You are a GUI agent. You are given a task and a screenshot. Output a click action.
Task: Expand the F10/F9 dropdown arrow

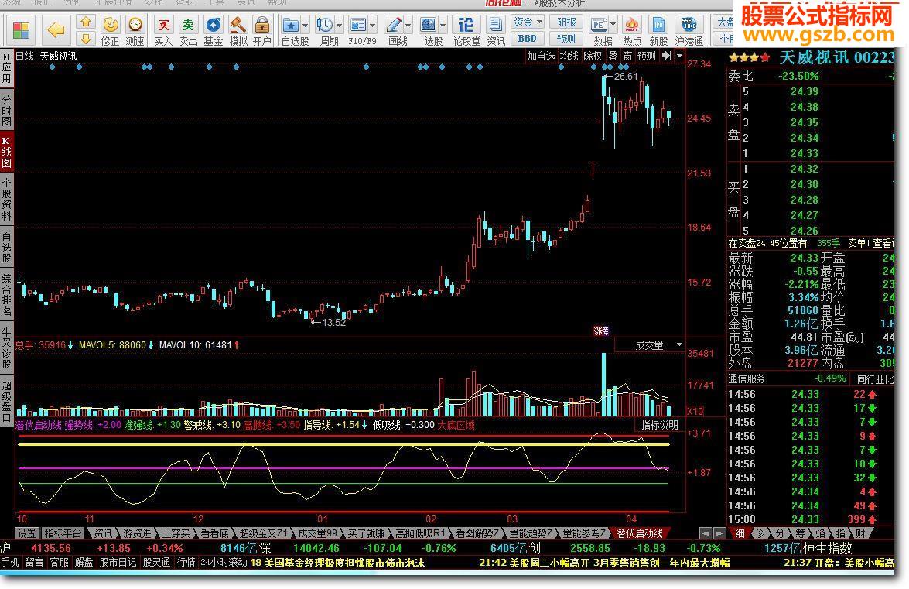pos(373,26)
